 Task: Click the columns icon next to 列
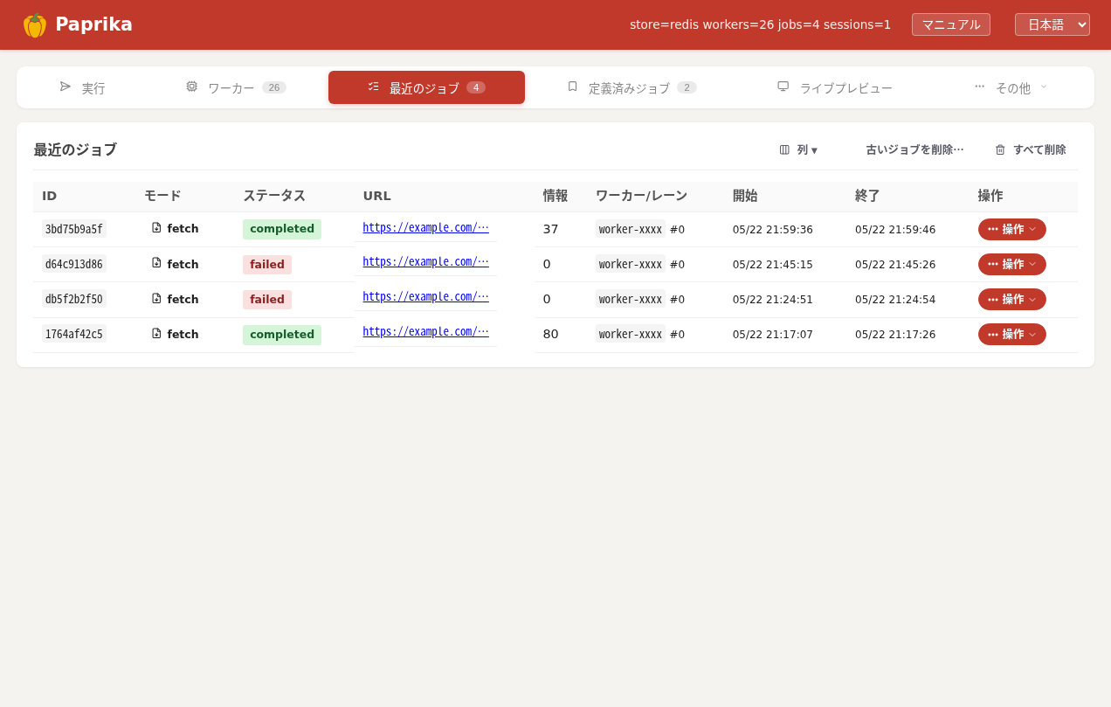(x=784, y=149)
